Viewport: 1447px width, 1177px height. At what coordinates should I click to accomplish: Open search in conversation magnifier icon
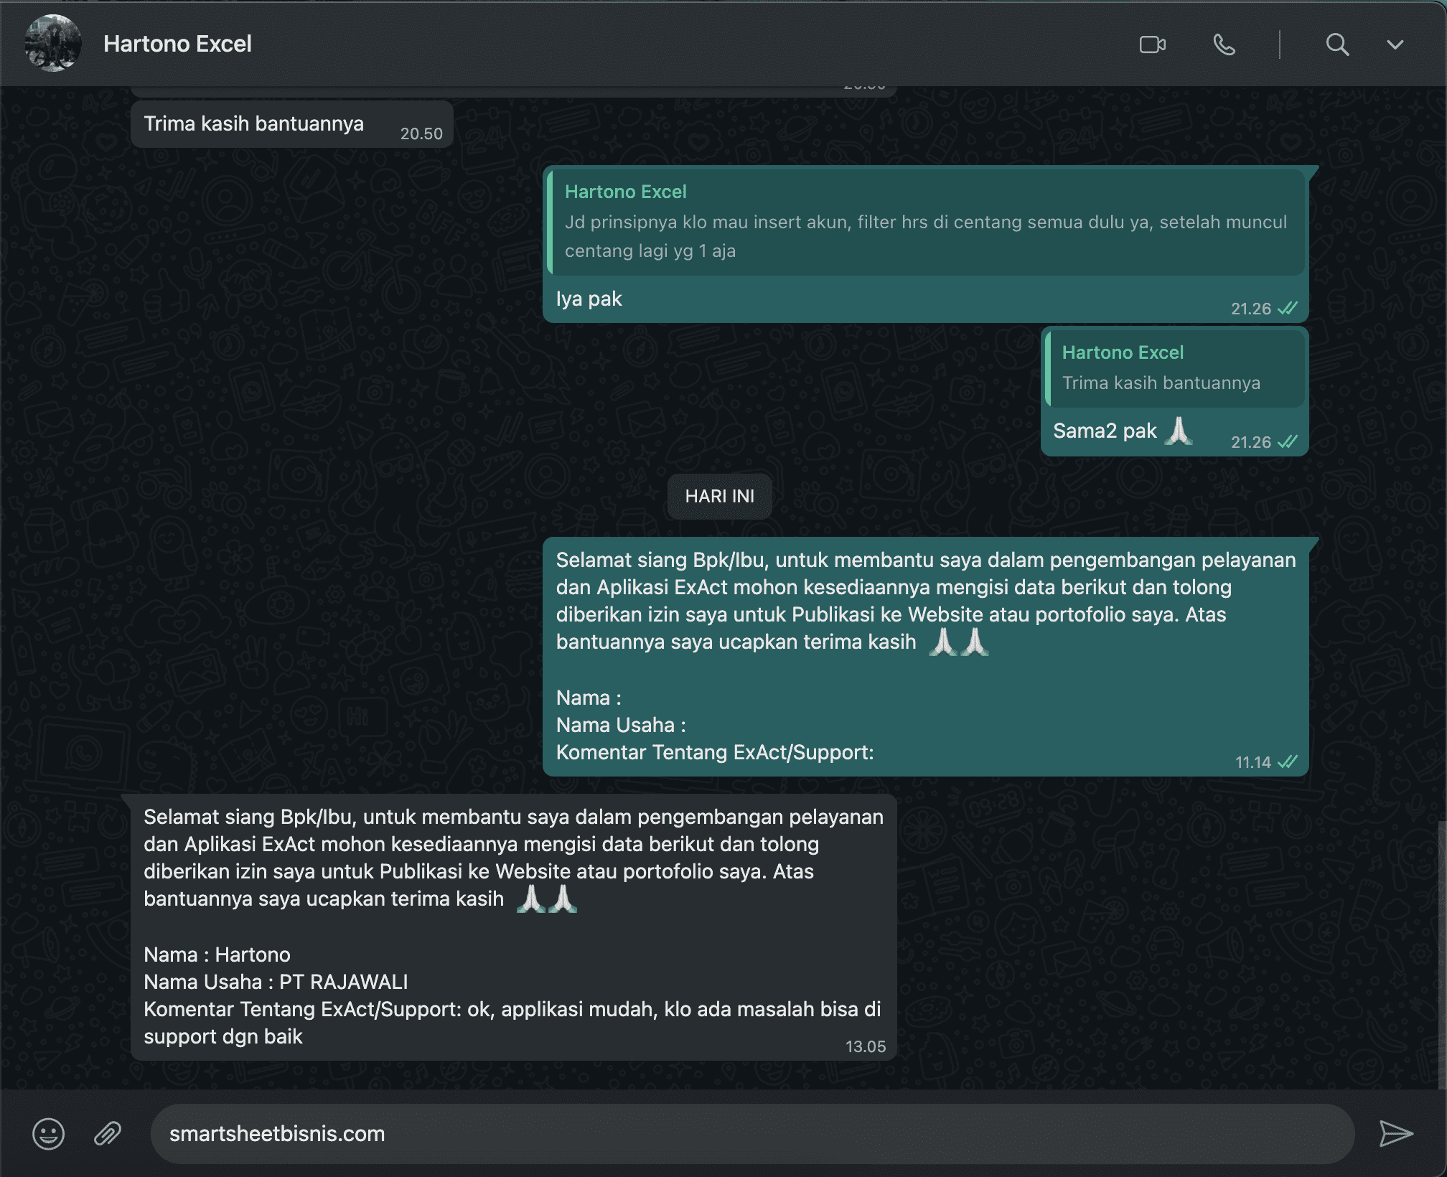(x=1336, y=44)
